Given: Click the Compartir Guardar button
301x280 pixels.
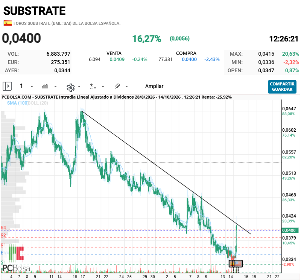Looking at the screenshot, I should (282, 87).
